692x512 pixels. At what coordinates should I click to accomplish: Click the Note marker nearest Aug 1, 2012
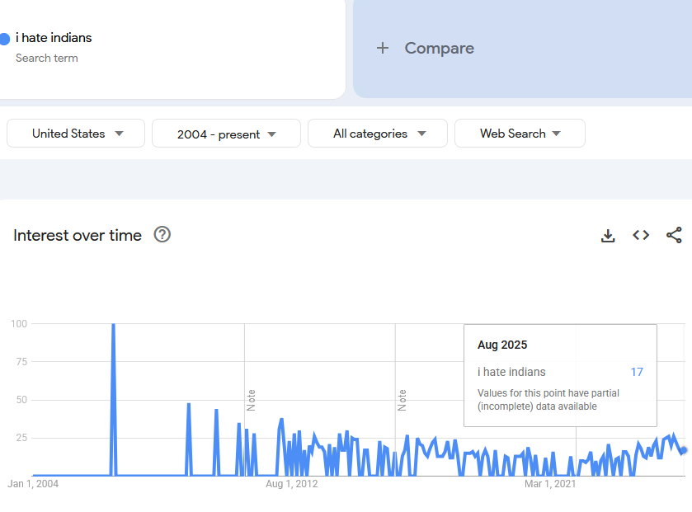(252, 400)
